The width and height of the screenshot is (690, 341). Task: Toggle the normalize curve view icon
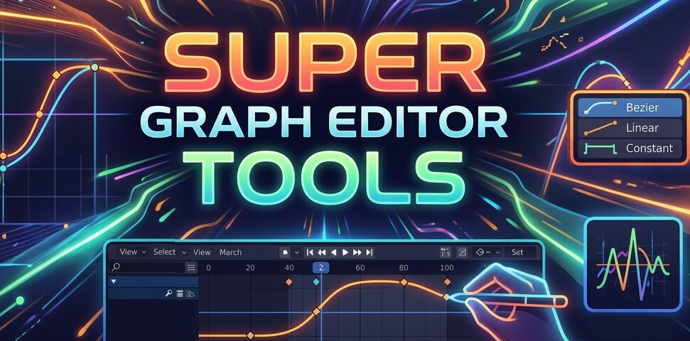pyautogui.click(x=462, y=253)
